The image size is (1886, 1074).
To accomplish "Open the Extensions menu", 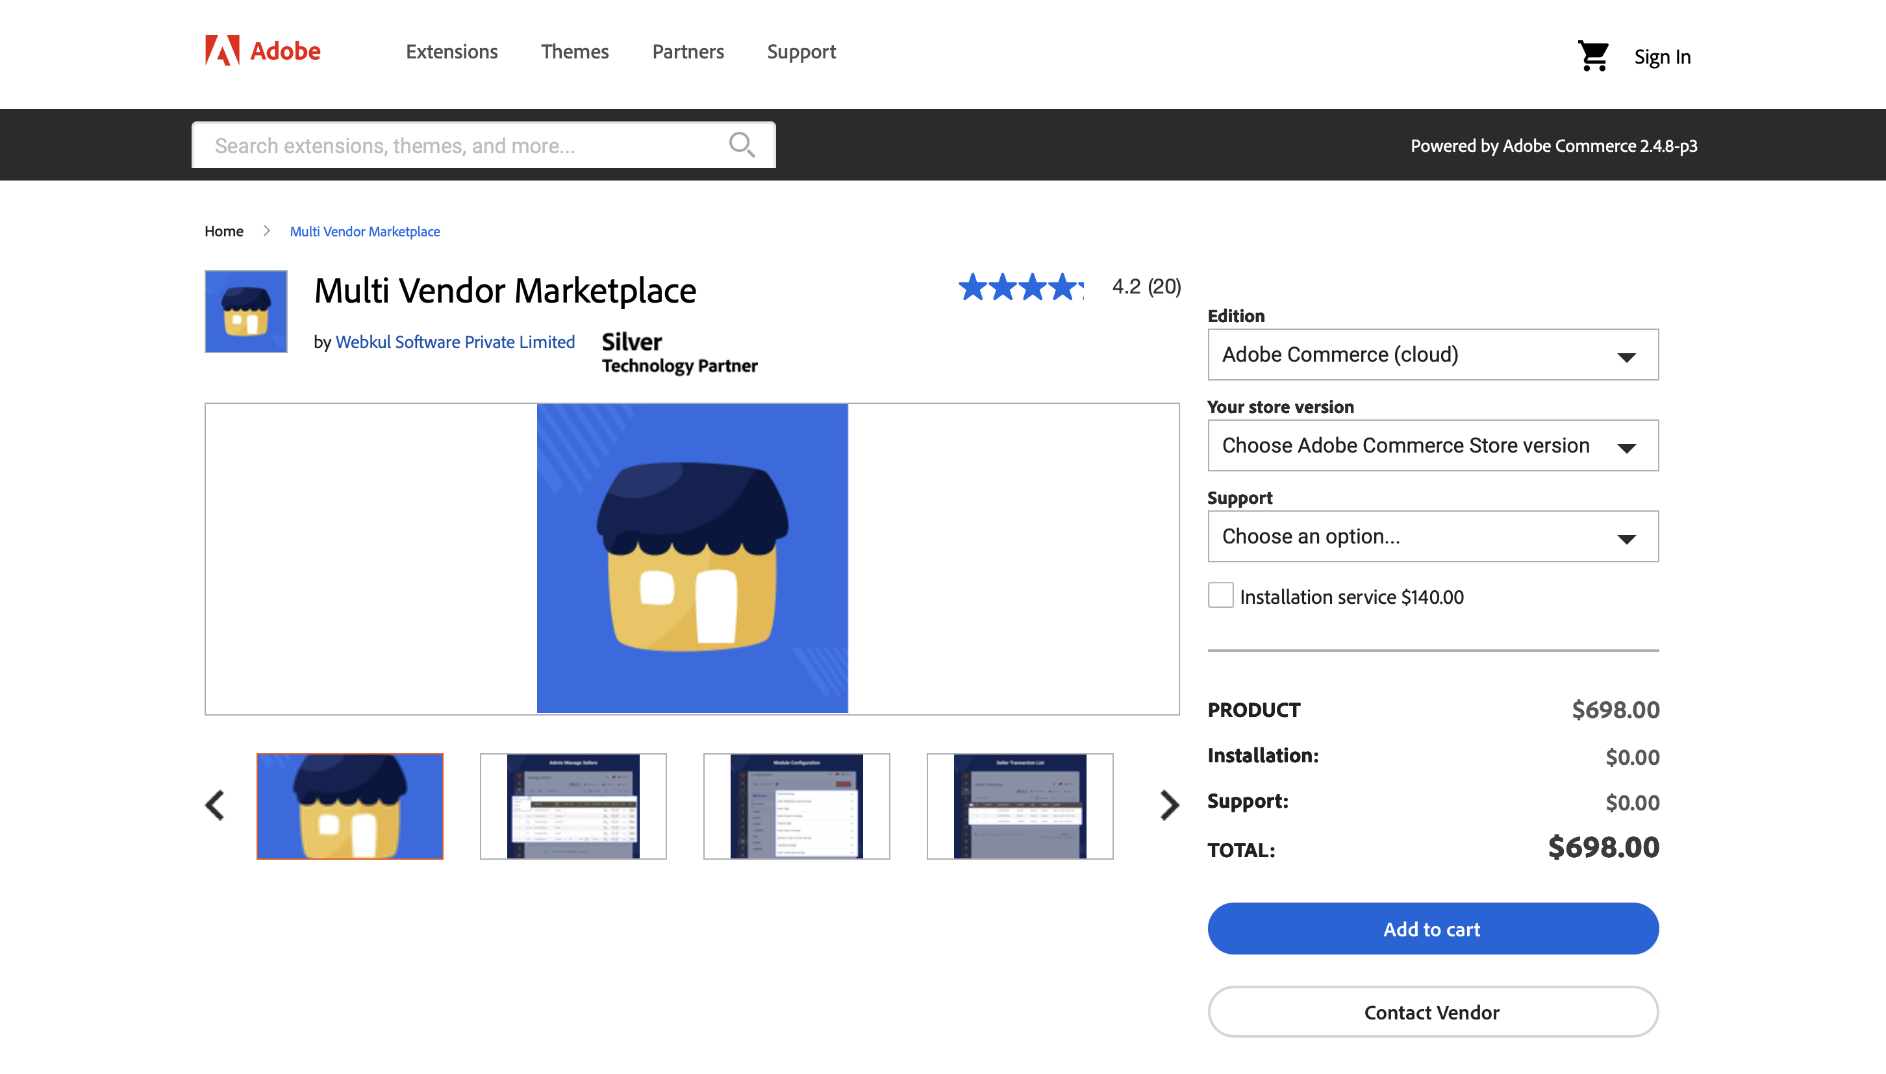I will 451,52.
